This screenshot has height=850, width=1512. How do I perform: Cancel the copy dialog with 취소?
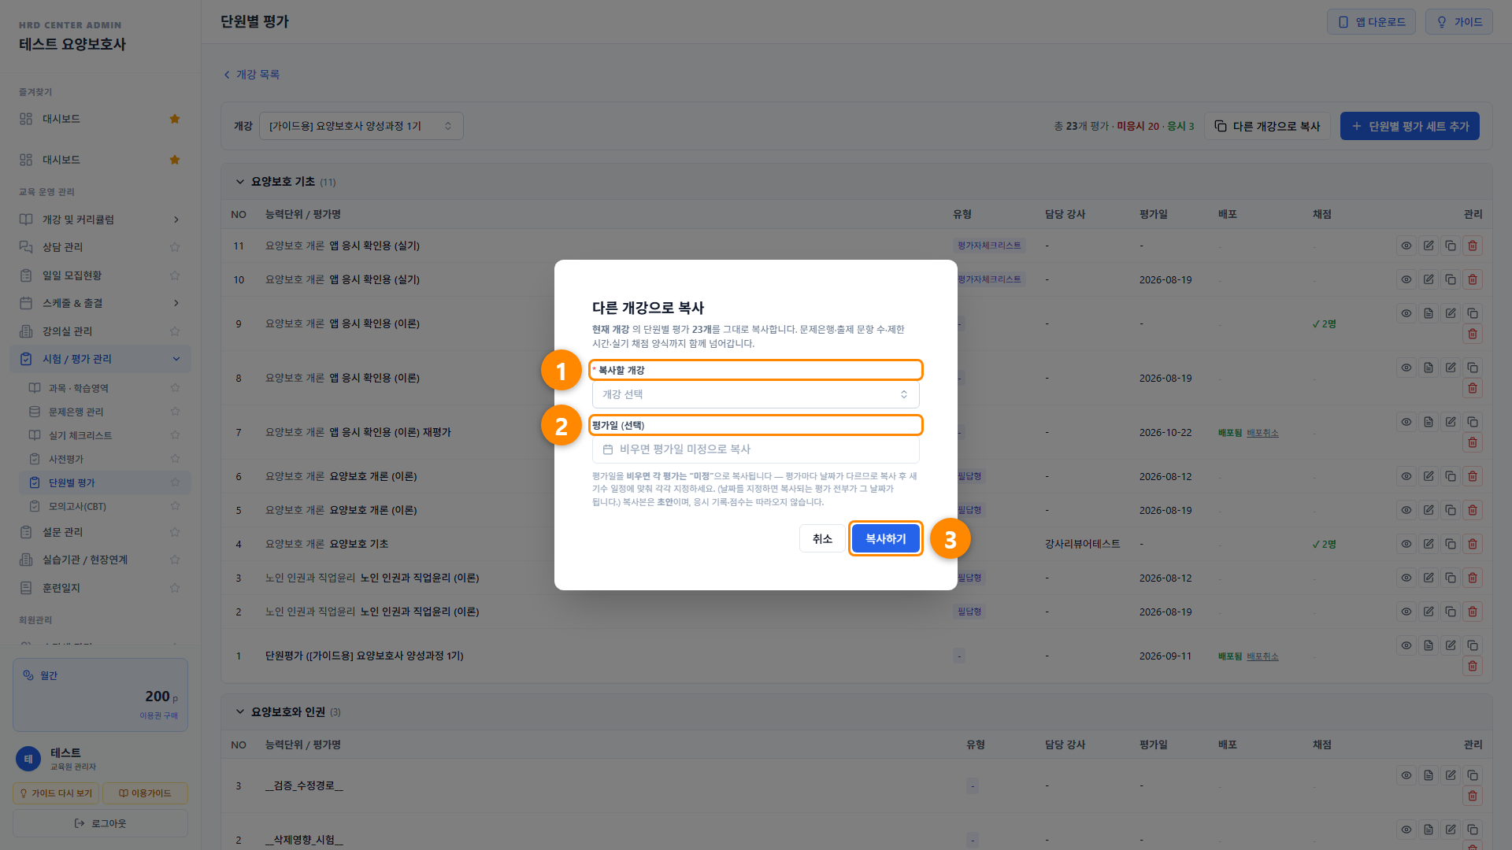click(x=822, y=539)
